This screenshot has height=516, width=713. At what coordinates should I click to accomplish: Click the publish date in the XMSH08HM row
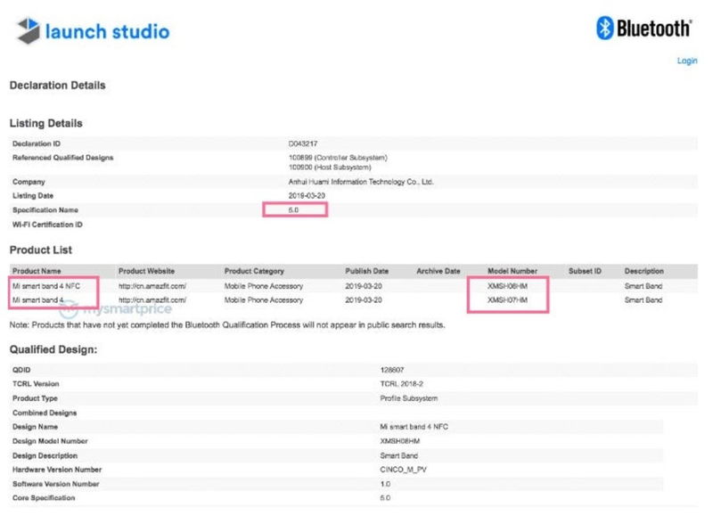(x=364, y=286)
